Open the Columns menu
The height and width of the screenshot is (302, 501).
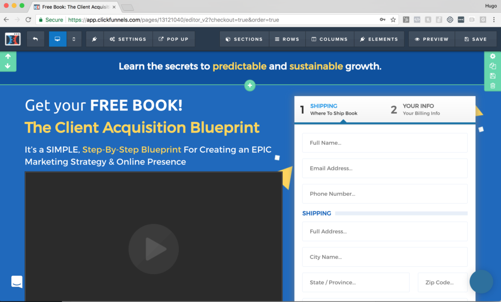point(330,39)
